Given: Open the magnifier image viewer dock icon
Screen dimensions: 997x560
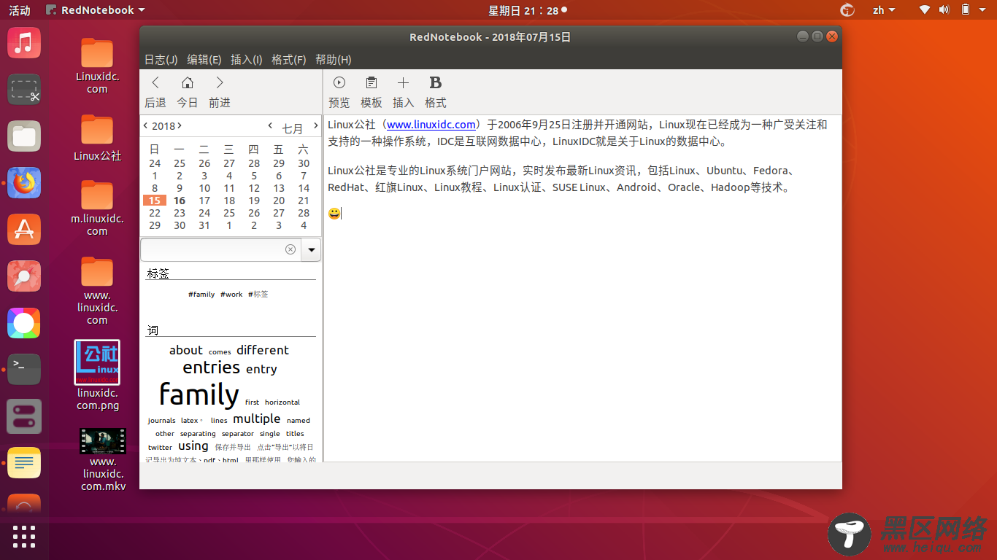Looking at the screenshot, I should 24,276.
